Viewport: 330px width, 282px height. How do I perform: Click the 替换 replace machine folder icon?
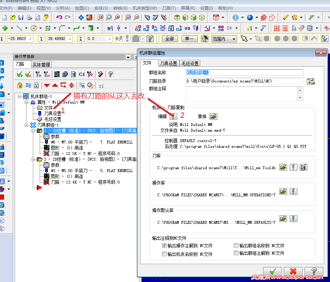213,116
